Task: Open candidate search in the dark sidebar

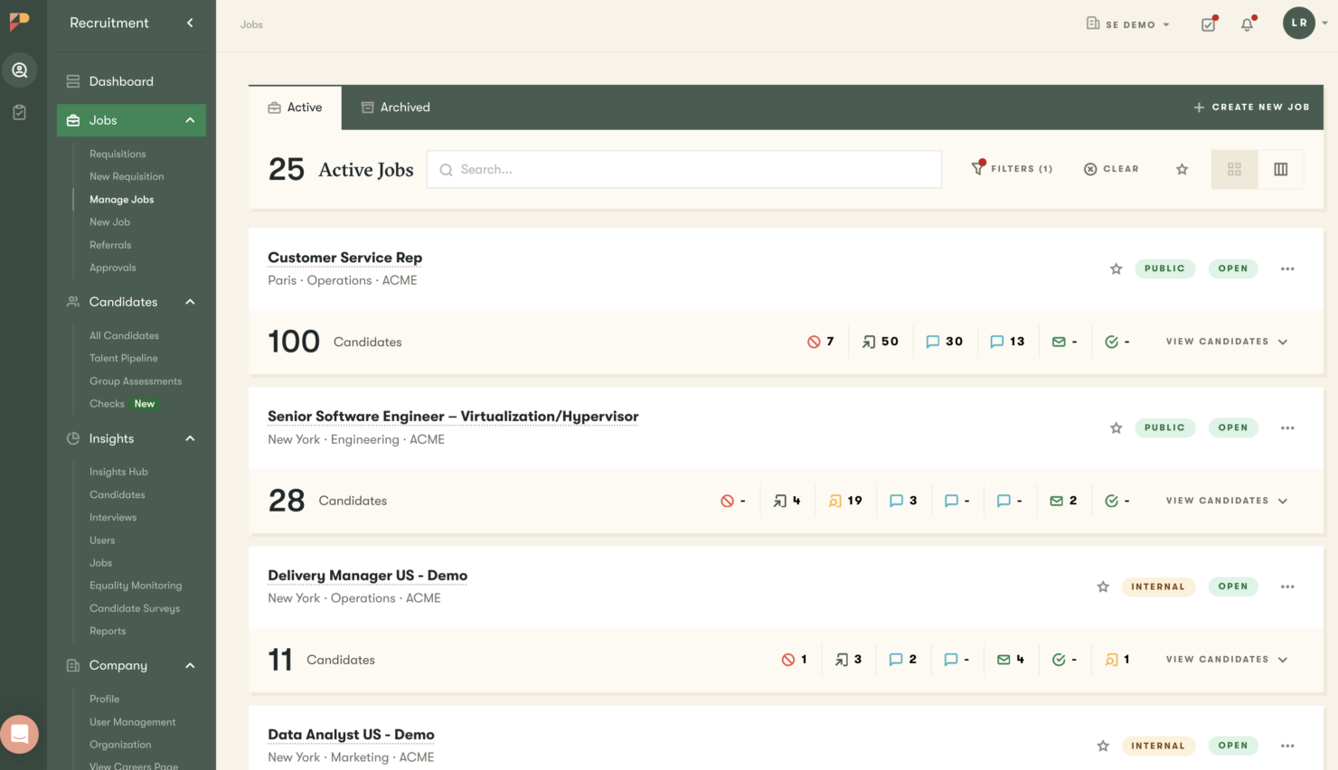Action: [x=20, y=70]
